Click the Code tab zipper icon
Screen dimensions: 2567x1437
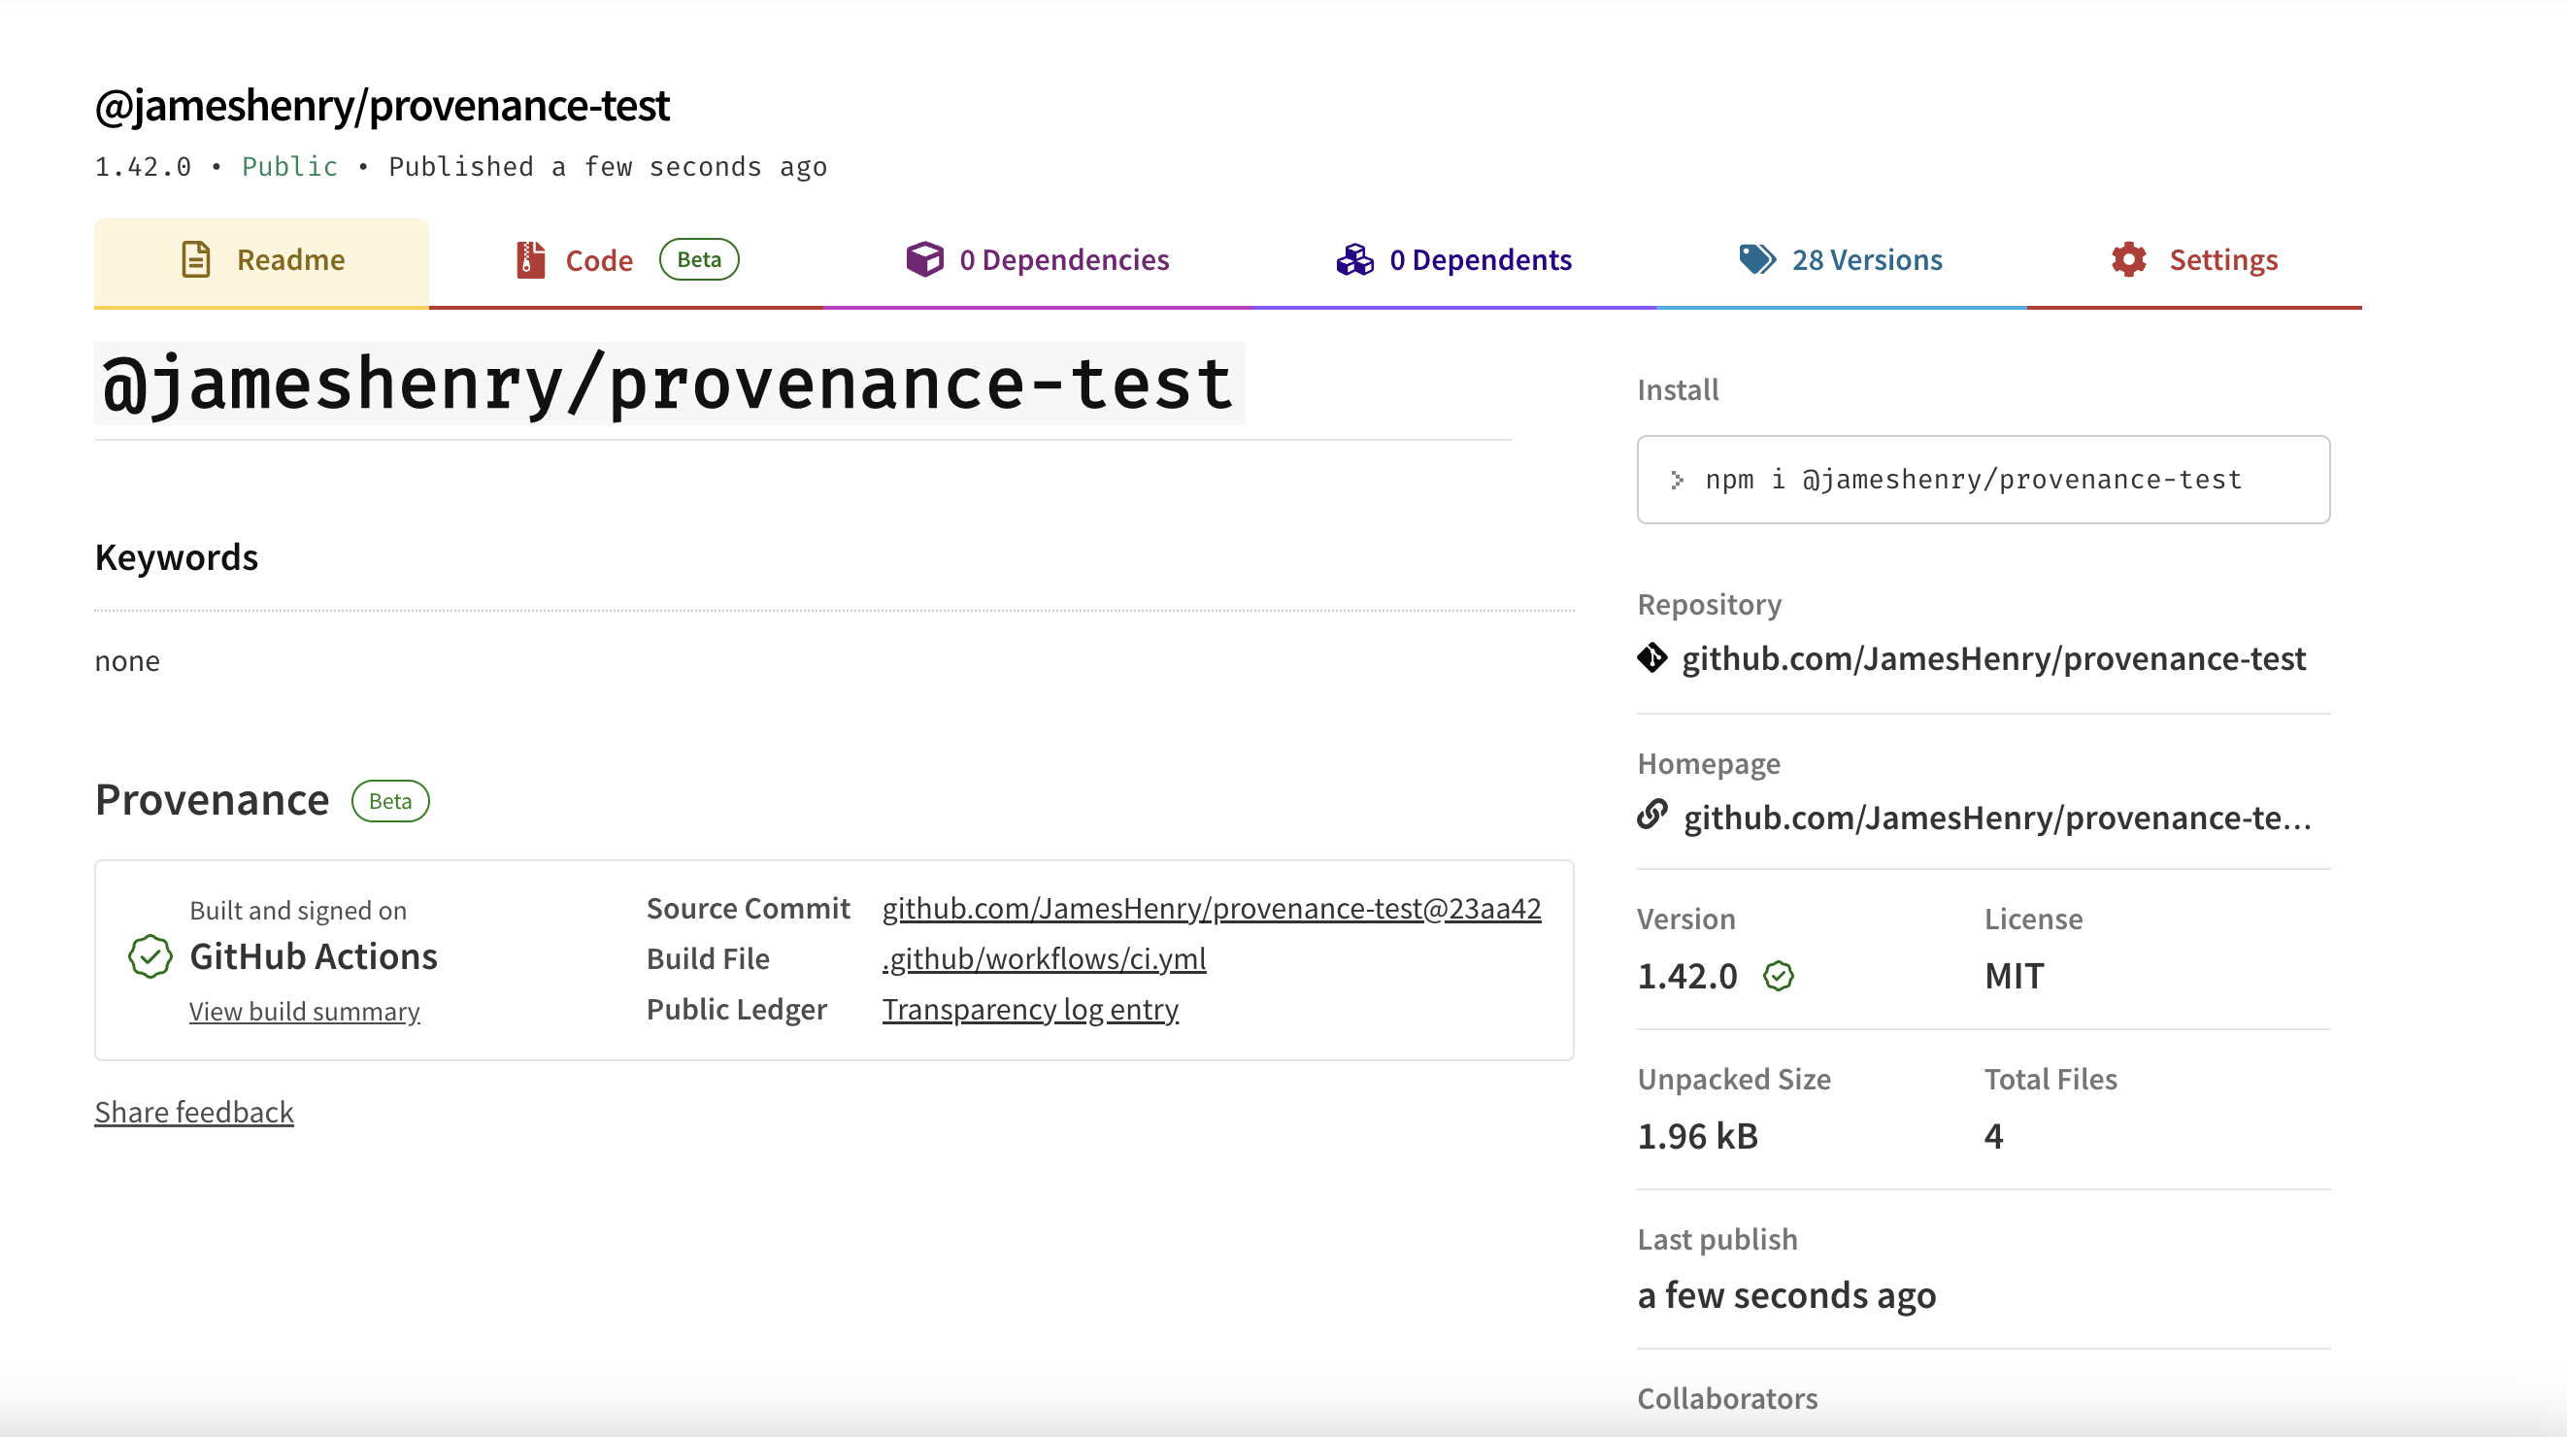pyautogui.click(x=529, y=259)
